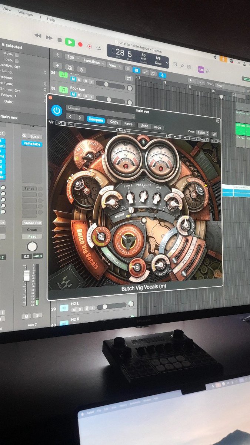Click the Aux 7 channel pan knob
Screen dimensions: 250x445
tap(32, 247)
